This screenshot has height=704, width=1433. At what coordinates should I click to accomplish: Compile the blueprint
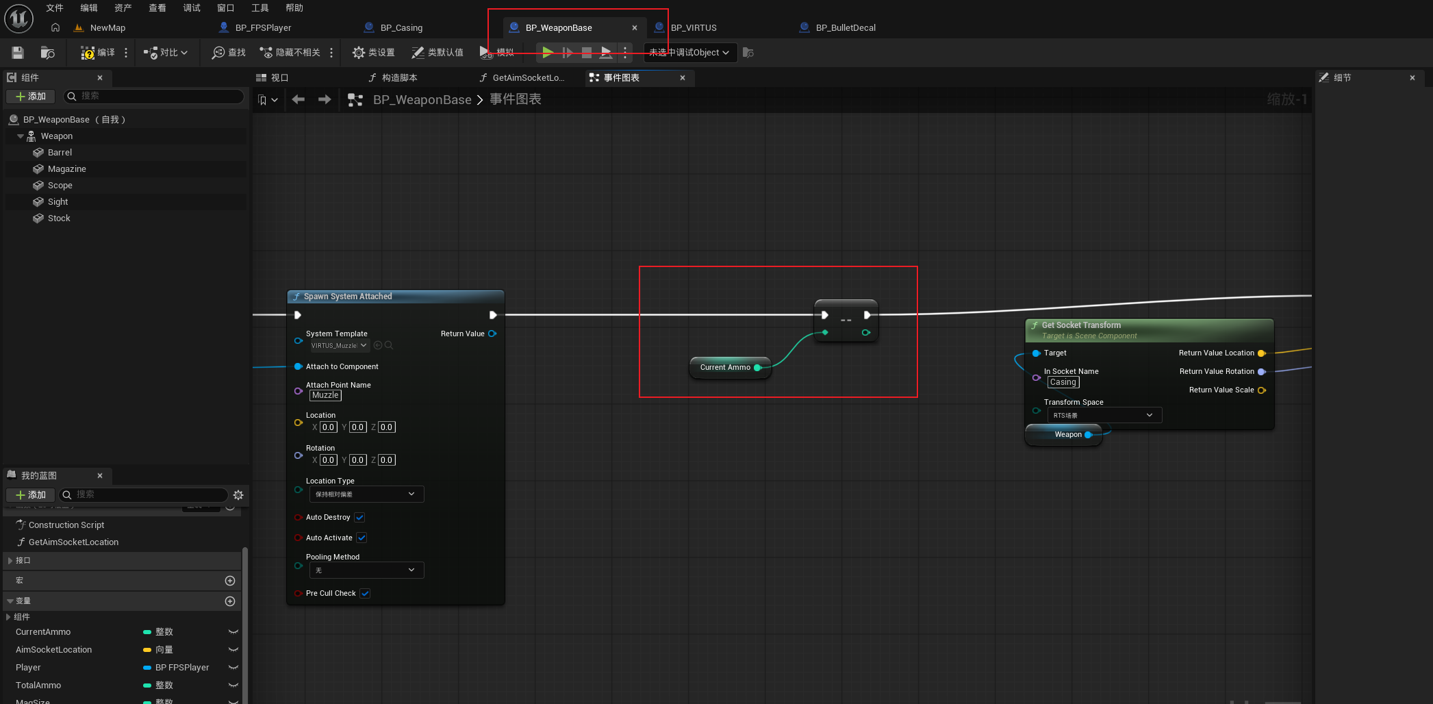point(98,53)
